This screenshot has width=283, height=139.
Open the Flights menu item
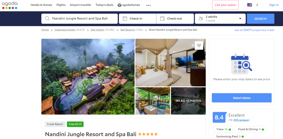tap(61, 5)
